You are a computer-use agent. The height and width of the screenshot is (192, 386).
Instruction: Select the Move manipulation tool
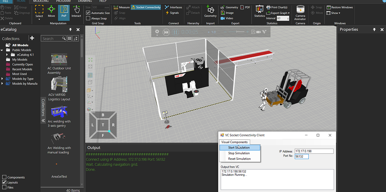51,11
